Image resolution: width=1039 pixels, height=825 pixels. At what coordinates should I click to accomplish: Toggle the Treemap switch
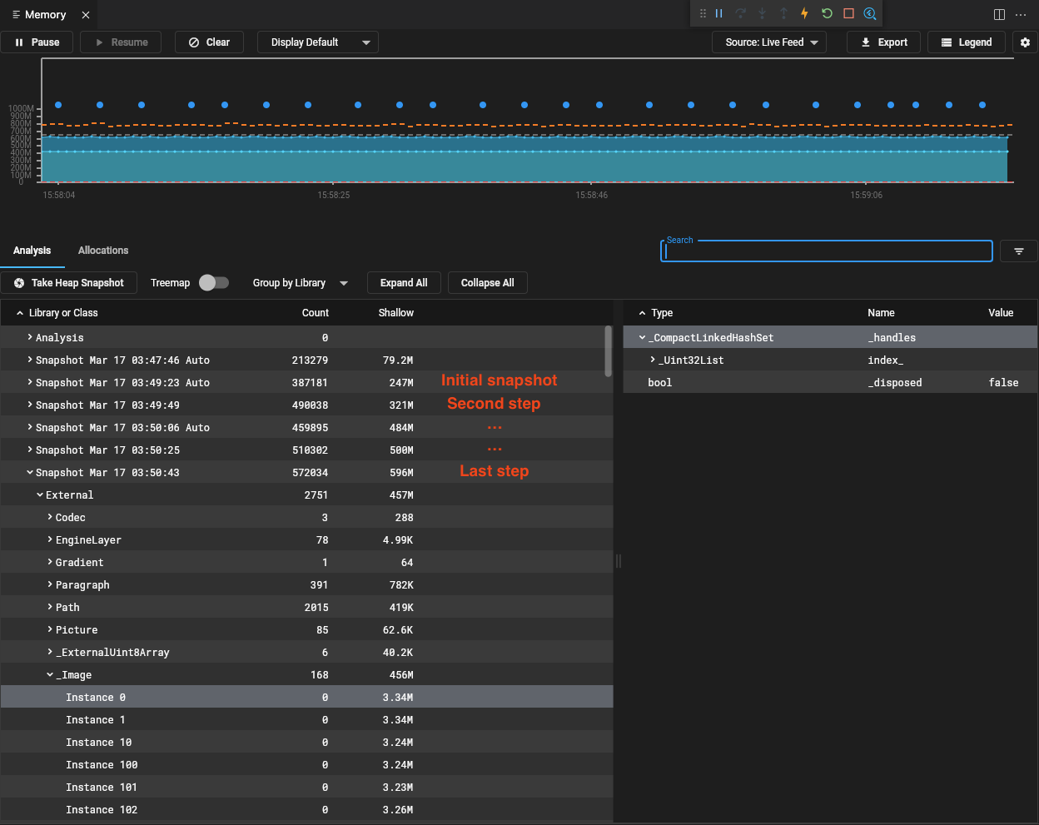tap(214, 283)
